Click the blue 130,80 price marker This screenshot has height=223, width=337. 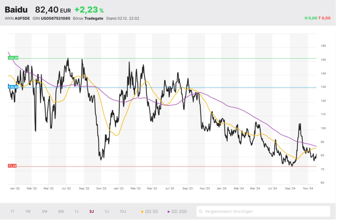(x=13, y=87)
